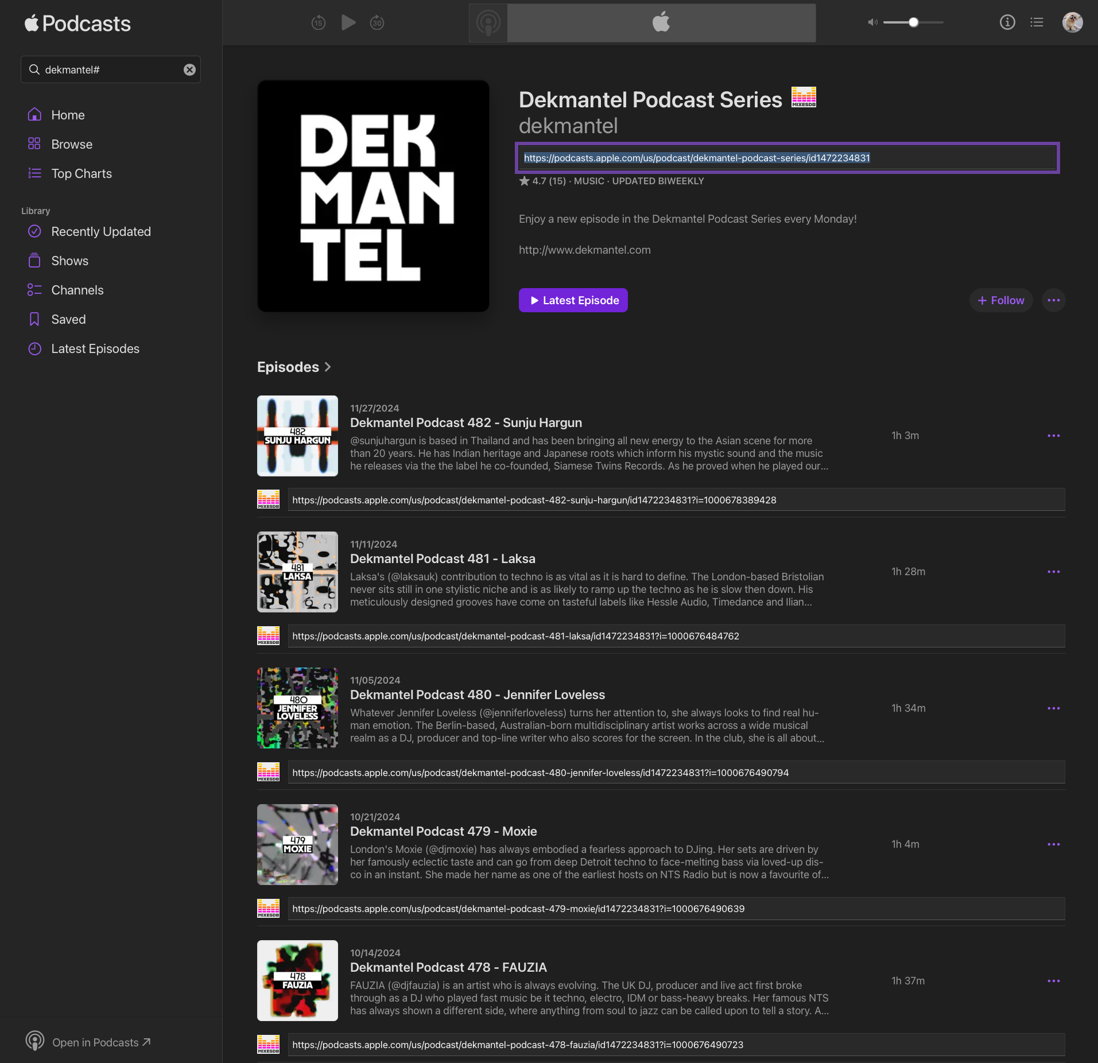Open Dekmantel Podcast 478 - FAUZIA title

point(448,967)
